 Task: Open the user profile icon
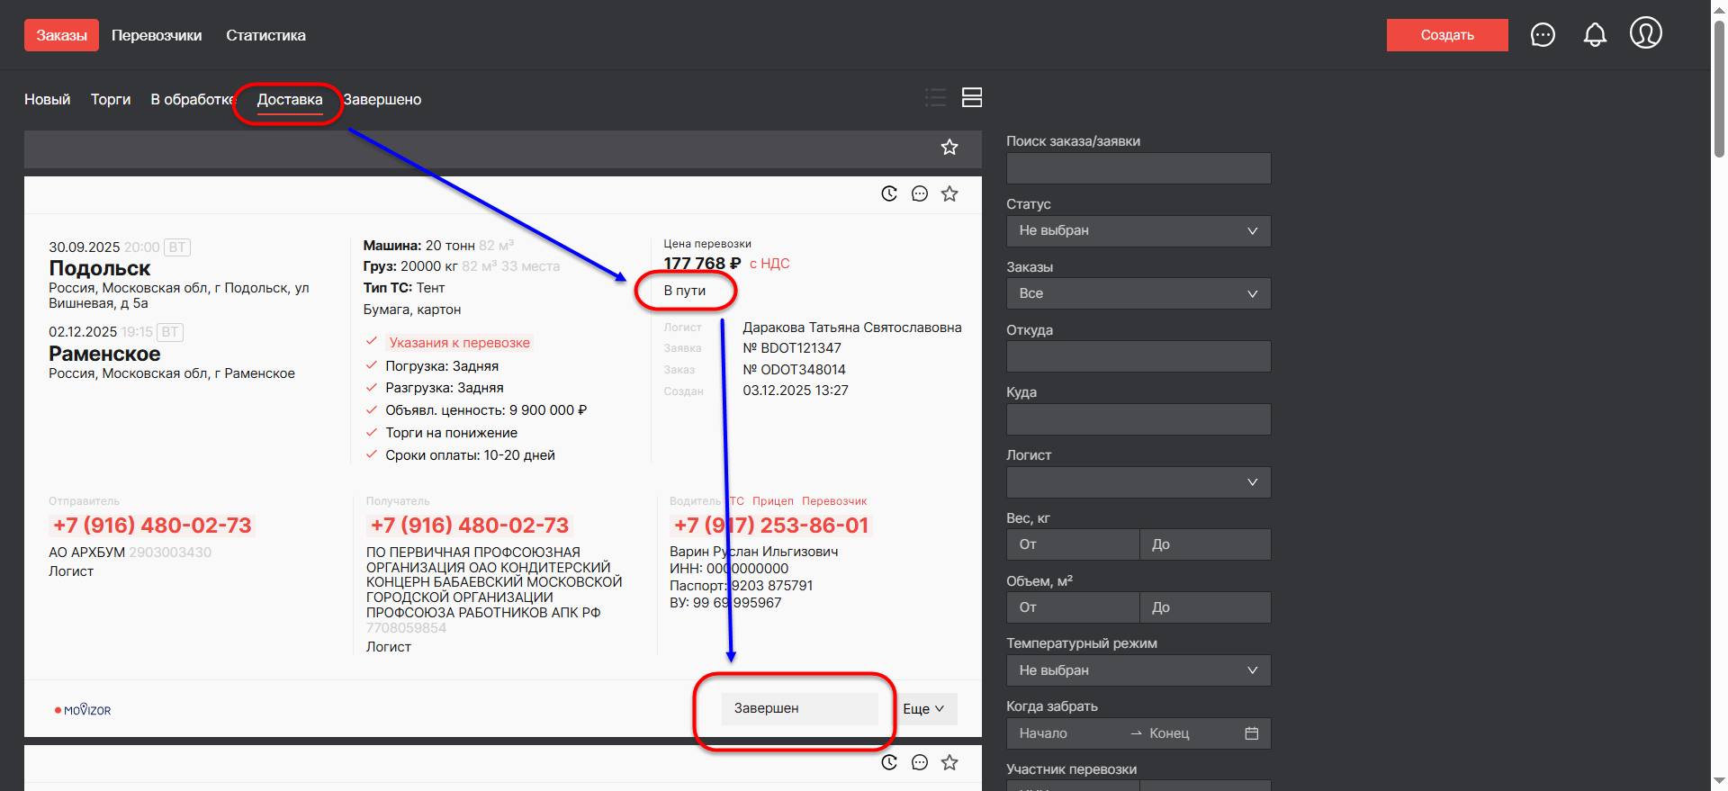tap(1645, 33)
